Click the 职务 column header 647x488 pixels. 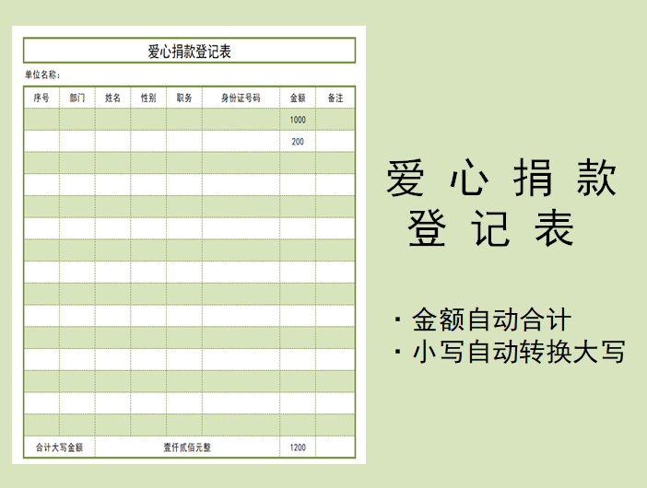coord(184,98)
